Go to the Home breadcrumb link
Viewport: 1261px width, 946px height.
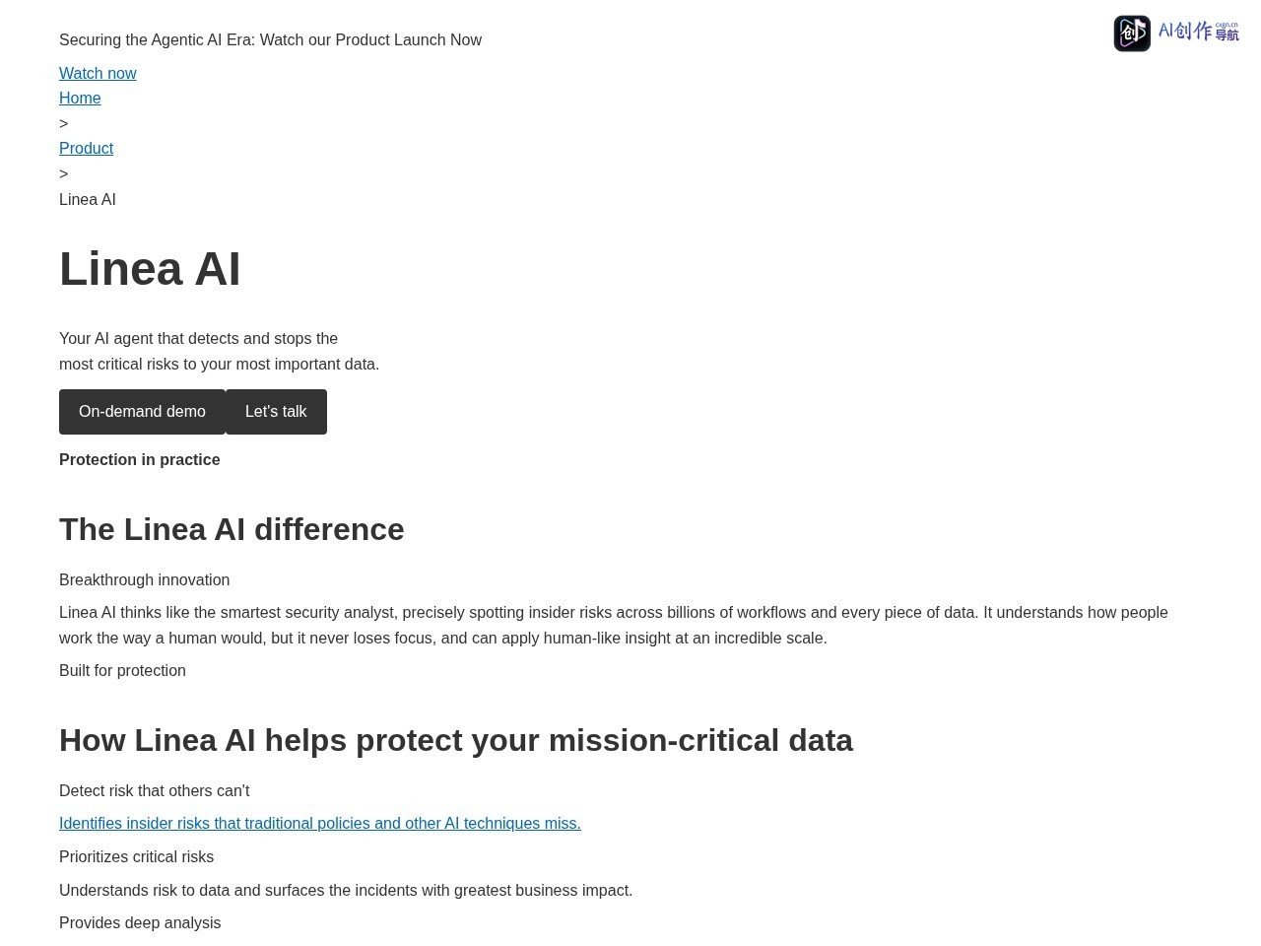click(x=80, y=98)
